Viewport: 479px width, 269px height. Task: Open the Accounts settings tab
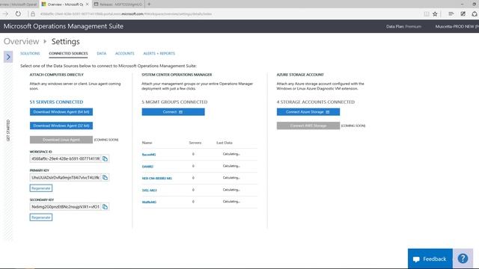click(x=125, y=53)
